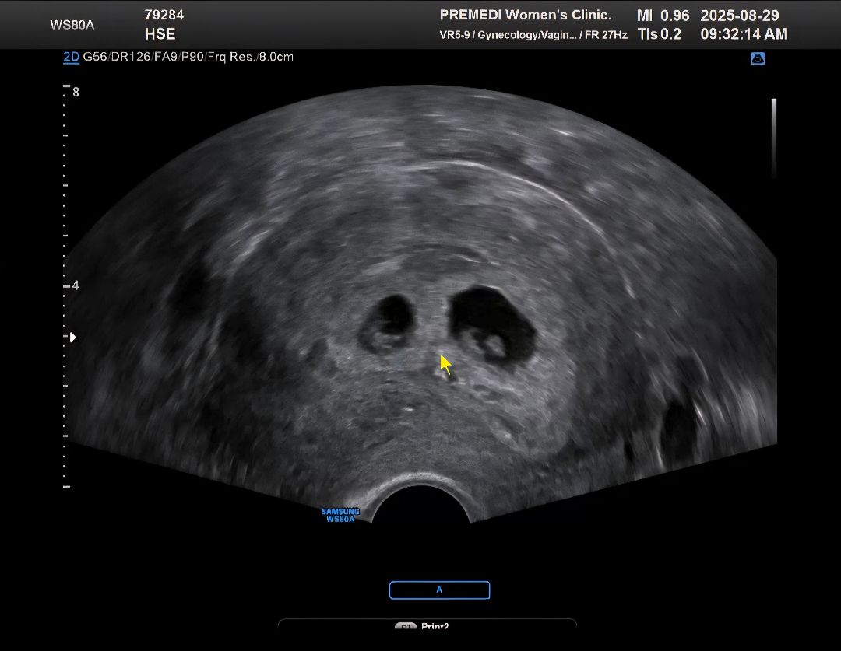Click the HSE patient name
Screen dimensions: 841x651
(160, 34)
